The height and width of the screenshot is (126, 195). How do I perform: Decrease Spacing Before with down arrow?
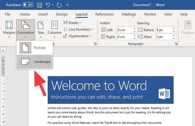pyautogui.click(x=174, y=31)
